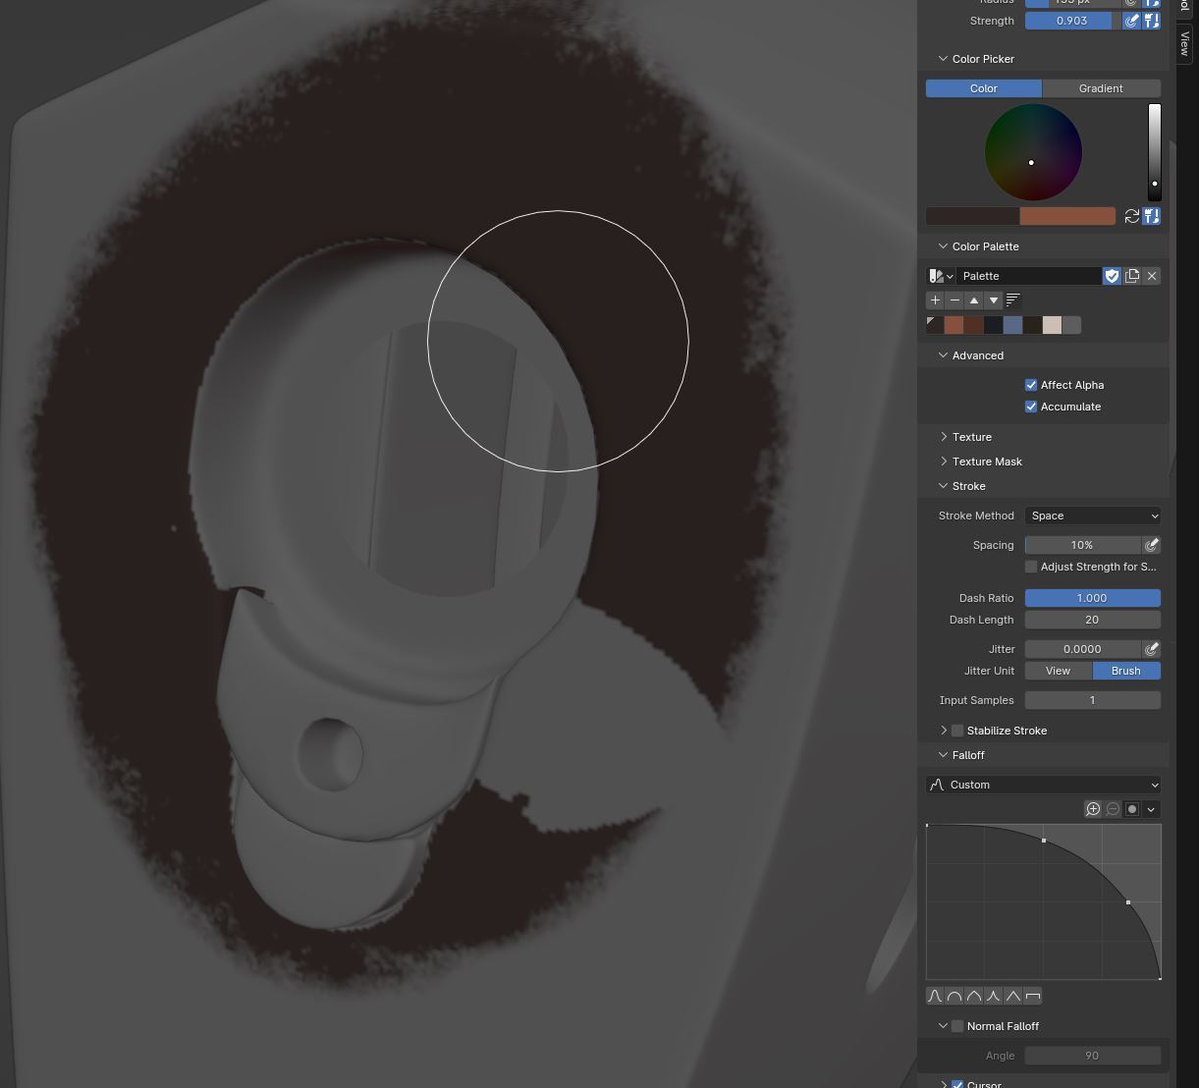Swap primary and secondary colors icon
The width and height of the screenshot is (1199, 1088).
click(x=1131, y=216)
